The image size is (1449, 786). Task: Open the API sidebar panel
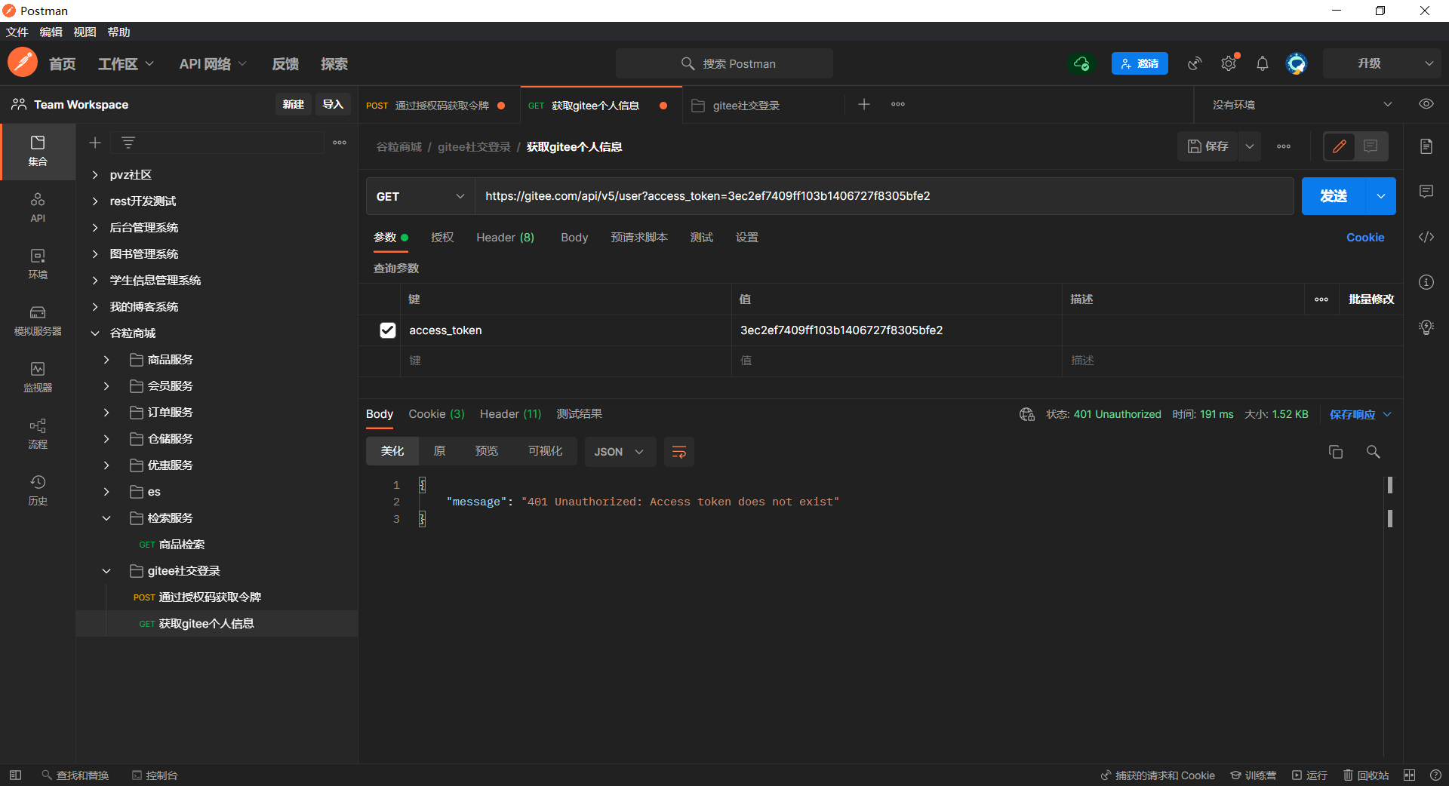coord(38,207)
